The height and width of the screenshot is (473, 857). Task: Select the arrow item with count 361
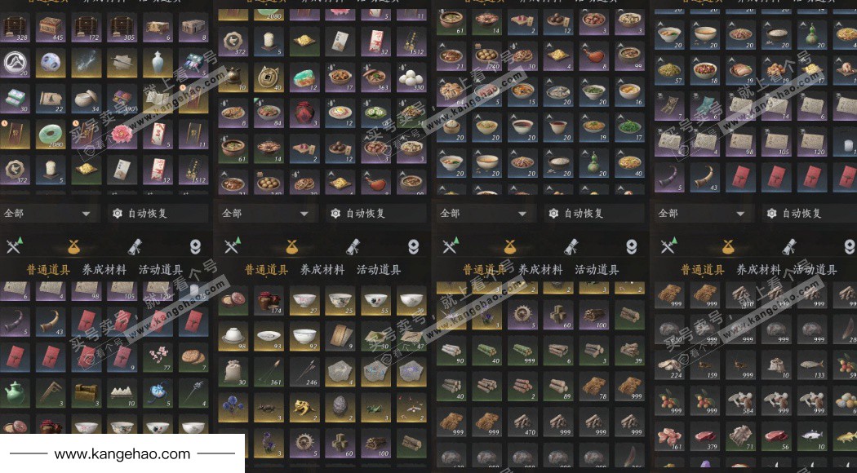click(x=269, y=371)
